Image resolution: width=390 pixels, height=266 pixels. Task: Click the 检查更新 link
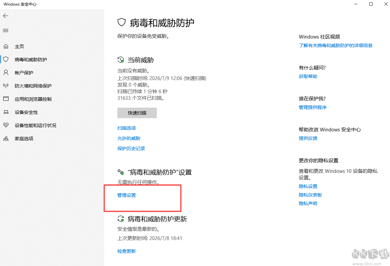click(127, 251)
